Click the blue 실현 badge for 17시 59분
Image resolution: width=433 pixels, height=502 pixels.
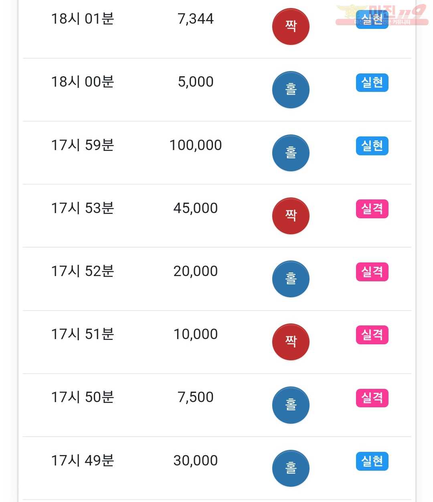coord(372,146)
